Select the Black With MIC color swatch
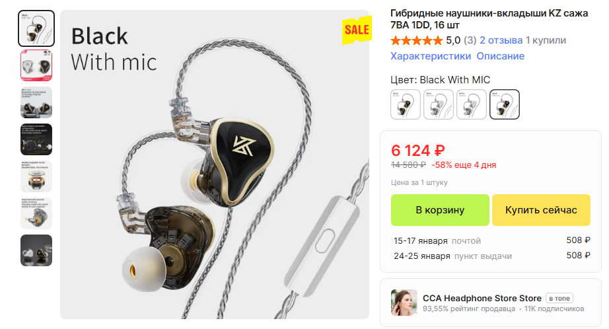 [x=505, y=104]
